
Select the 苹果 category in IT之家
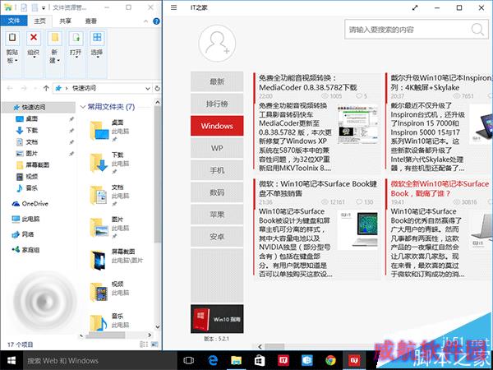click(217, 215)
